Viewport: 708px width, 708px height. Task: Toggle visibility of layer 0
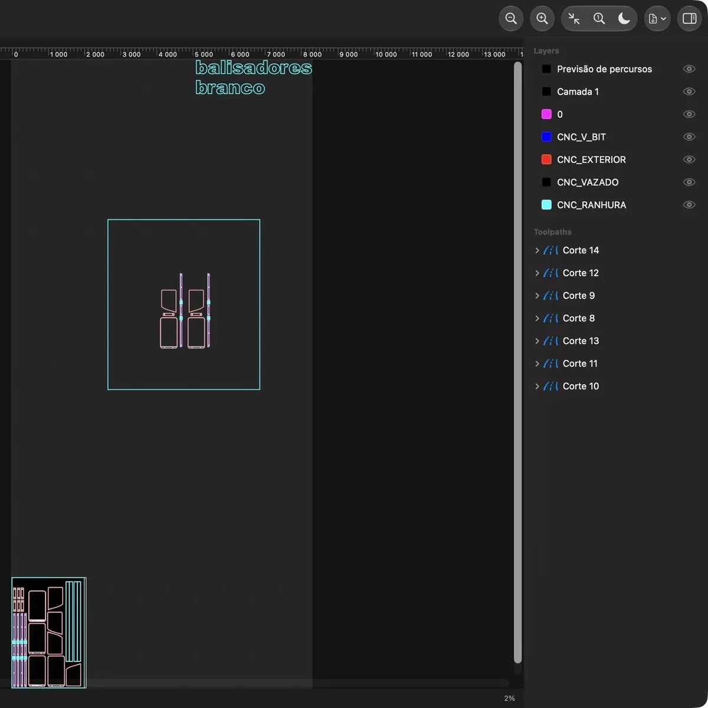coord(689,114)
